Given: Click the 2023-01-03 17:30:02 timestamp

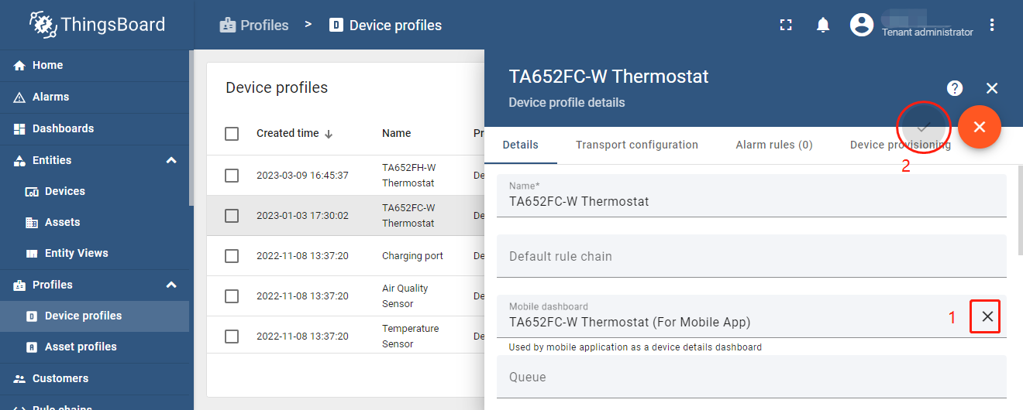Looking at the screenshot, I should [x=302, y=216].
